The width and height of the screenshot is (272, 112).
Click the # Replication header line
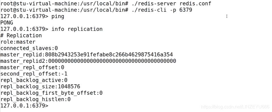[x=21, y=35]
